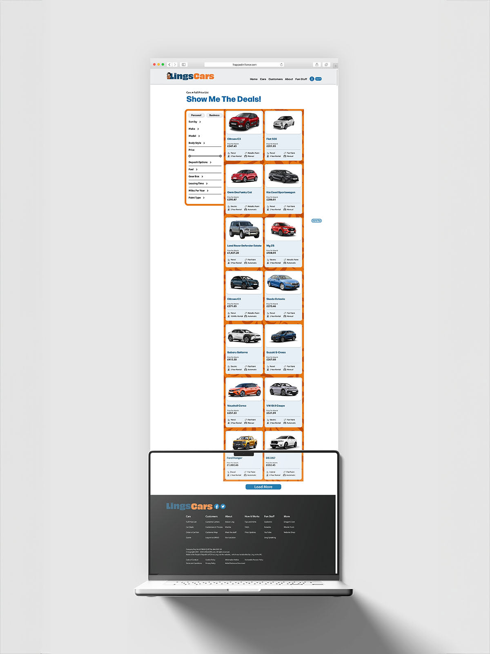490x654 pixels.
Task: Open Karaoke footer link
Action: coord(267,527)
